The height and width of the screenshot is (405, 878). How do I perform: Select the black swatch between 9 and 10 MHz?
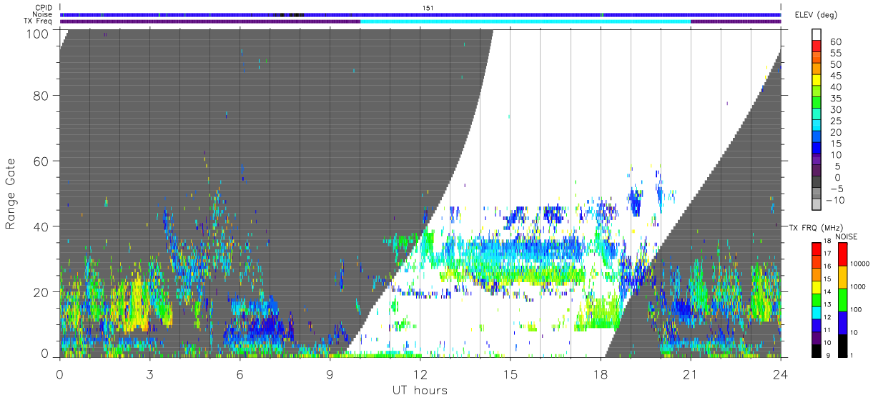click(817, 350)
